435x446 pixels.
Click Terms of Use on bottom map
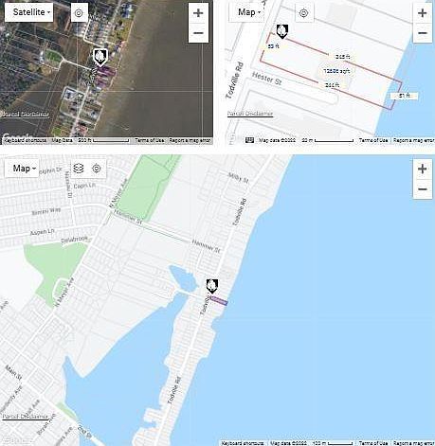pos(373,443)
